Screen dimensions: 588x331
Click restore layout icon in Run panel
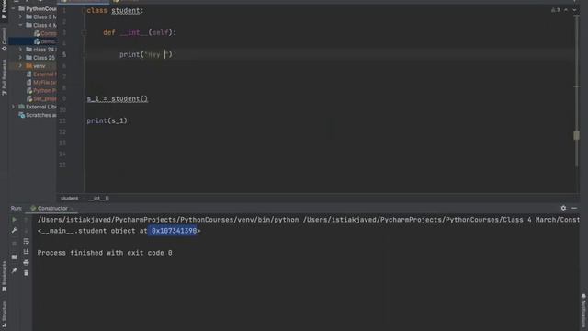coord(15,257)
